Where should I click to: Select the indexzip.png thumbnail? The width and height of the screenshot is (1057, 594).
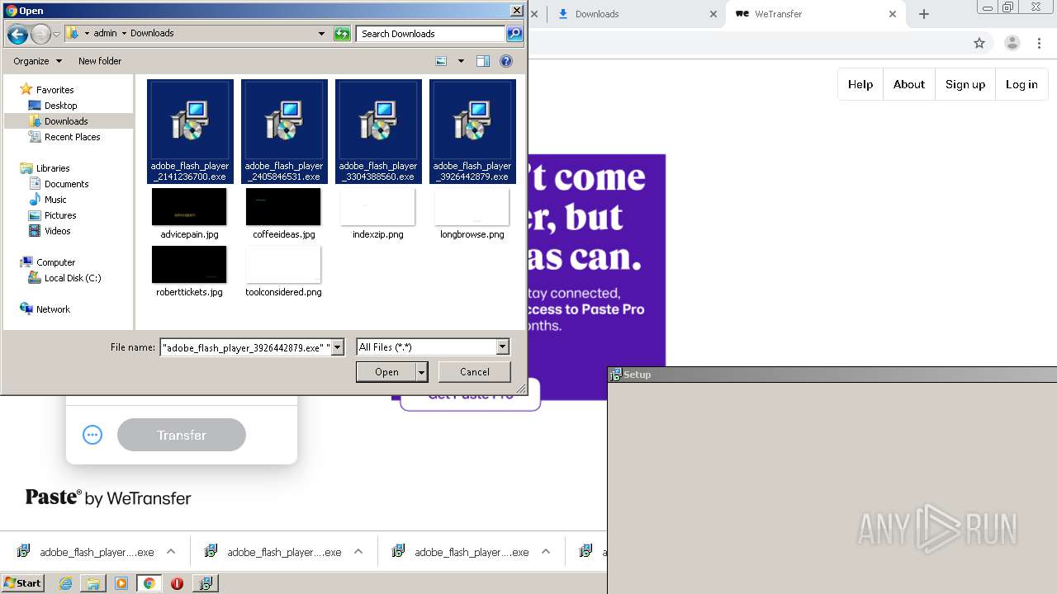pos(377,207)
